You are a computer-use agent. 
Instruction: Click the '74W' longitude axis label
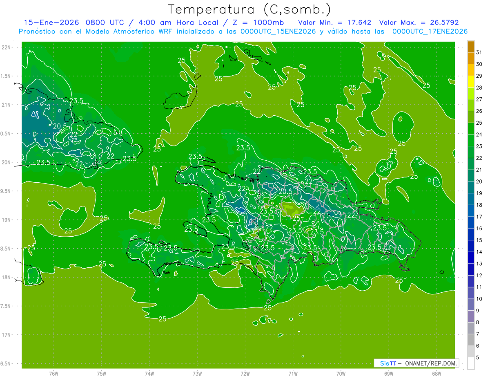[x=149, y=374]
